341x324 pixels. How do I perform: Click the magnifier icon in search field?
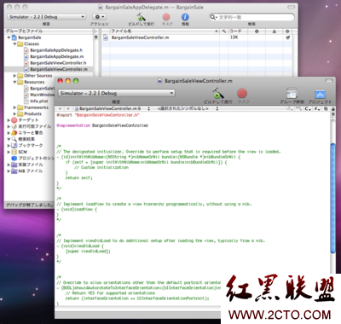point(212,17)
